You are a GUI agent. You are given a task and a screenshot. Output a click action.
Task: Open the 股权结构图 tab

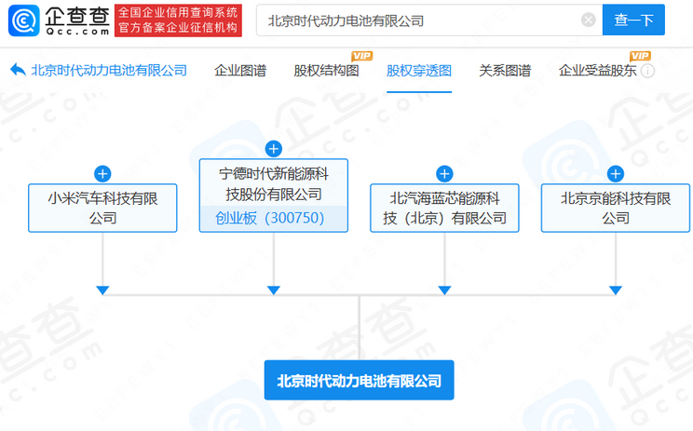[x=326, y=71]
